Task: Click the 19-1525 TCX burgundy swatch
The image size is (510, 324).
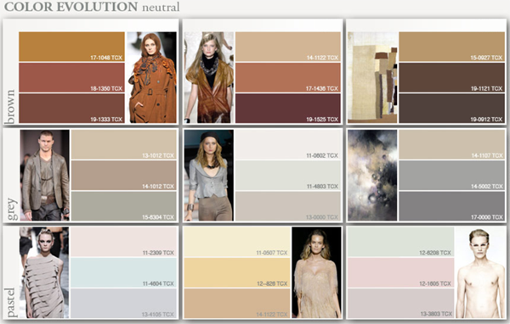Action: 288,108
